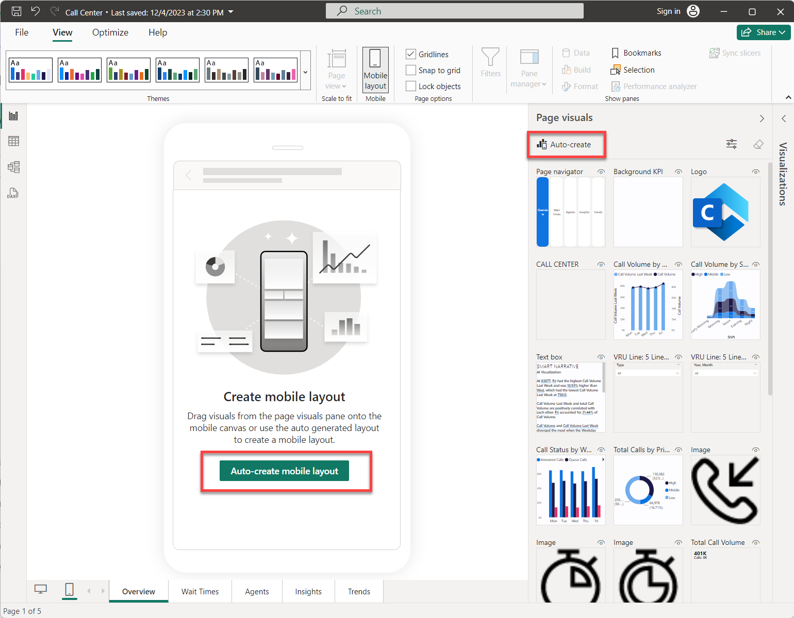Expand the Themes gallery
794x618 pixels.
pyautogui.click(x=305, y=73)
